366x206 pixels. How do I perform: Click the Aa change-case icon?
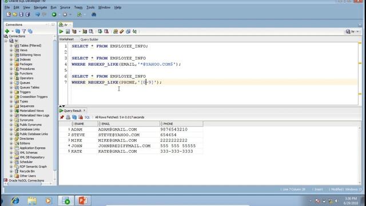pos(134,31)
